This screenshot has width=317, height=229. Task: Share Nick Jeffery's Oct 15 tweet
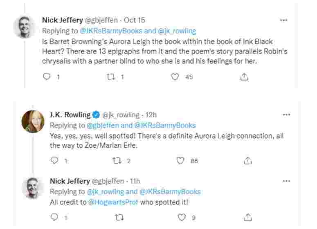click(244, 76)
